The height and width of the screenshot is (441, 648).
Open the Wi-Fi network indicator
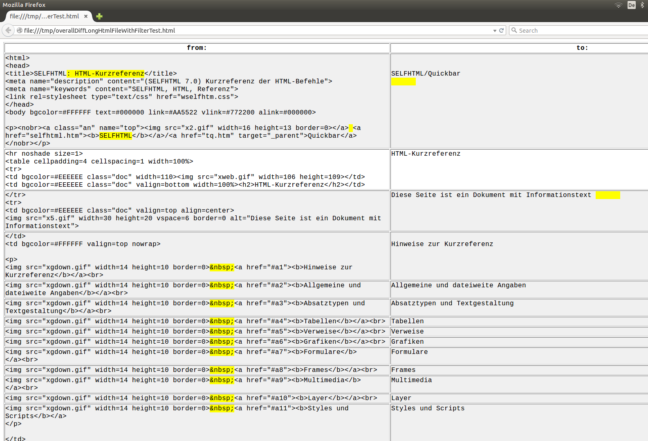(619, 5)
